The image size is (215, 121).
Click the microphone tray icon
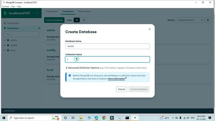[x=180, y=118]
